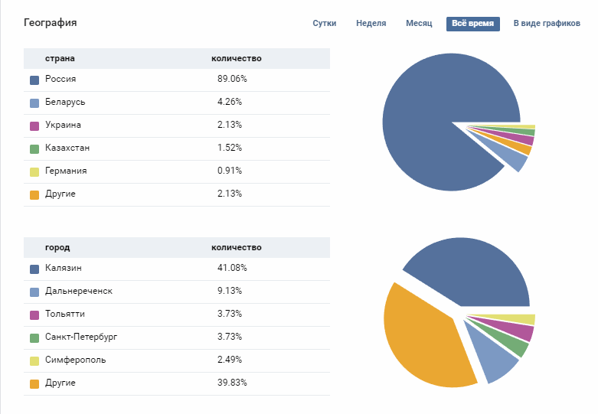Select the Всё время tab
Image resolution: width=598 pixels, height=414 pixels.
point(472,24)
